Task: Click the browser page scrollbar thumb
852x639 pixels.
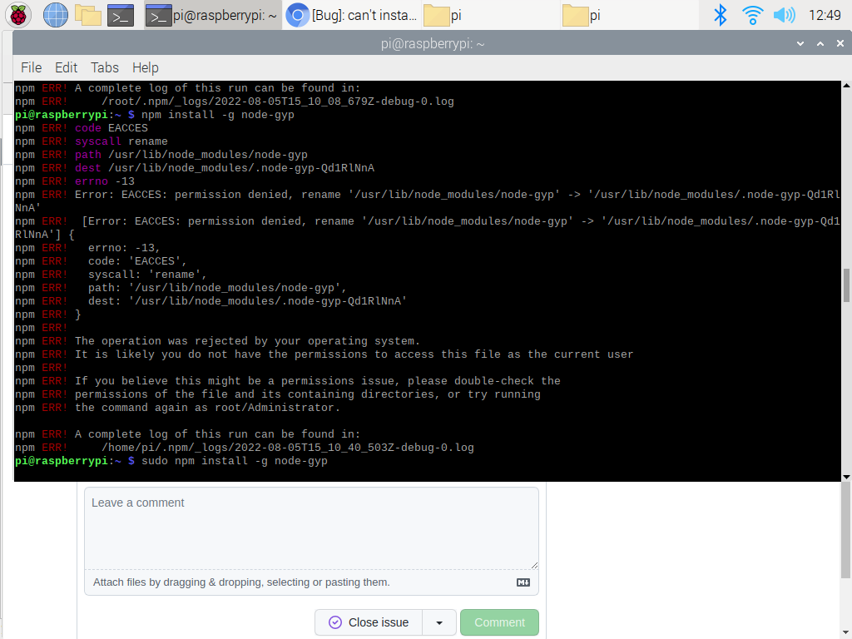Action: pyautogui.click(x=846, y=530)
